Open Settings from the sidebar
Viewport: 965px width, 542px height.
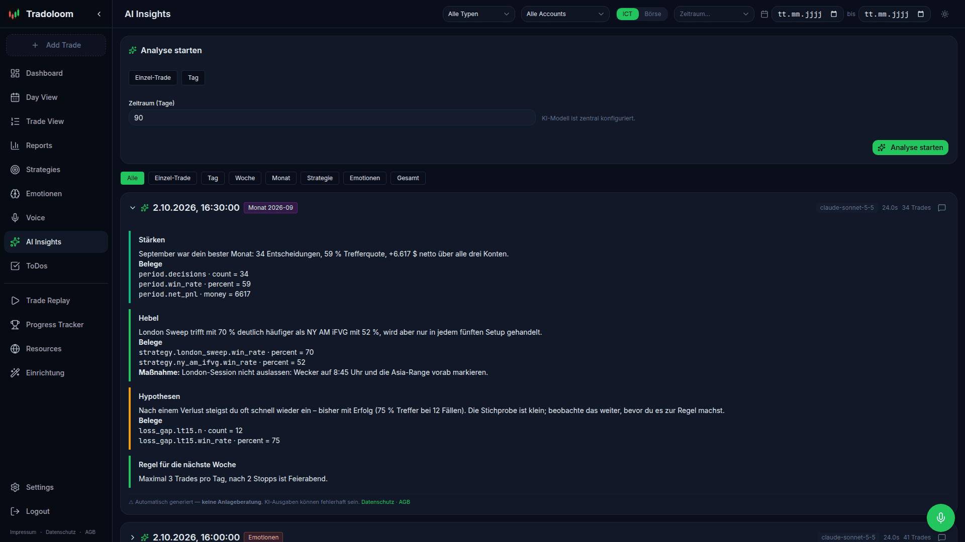pos(56,487)
